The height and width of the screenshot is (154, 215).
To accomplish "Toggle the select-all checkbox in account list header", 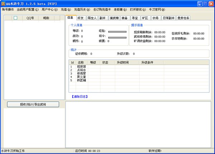I will [x=15, y=18].
